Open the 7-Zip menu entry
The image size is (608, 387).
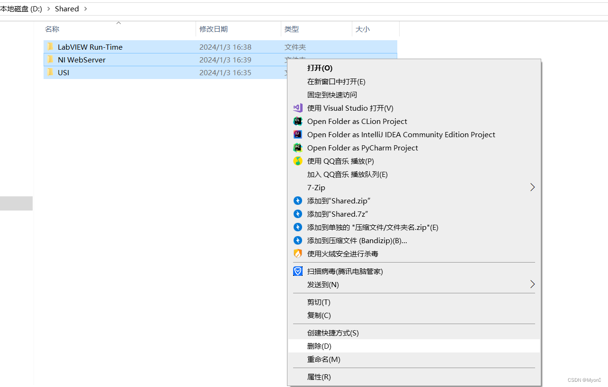(x=414, y=187)
